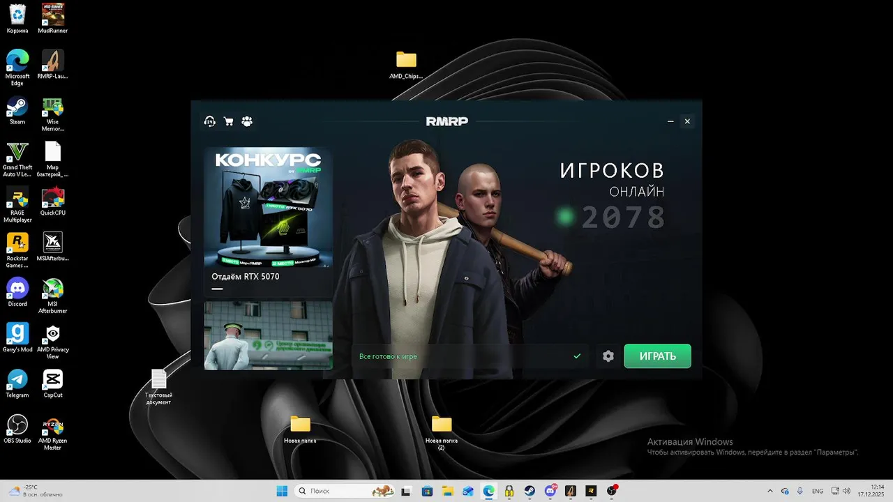The height and width of the screenshot is (502, 893).
Task: Expand hidden system tray icons chevron
Action: pos(770,491)
